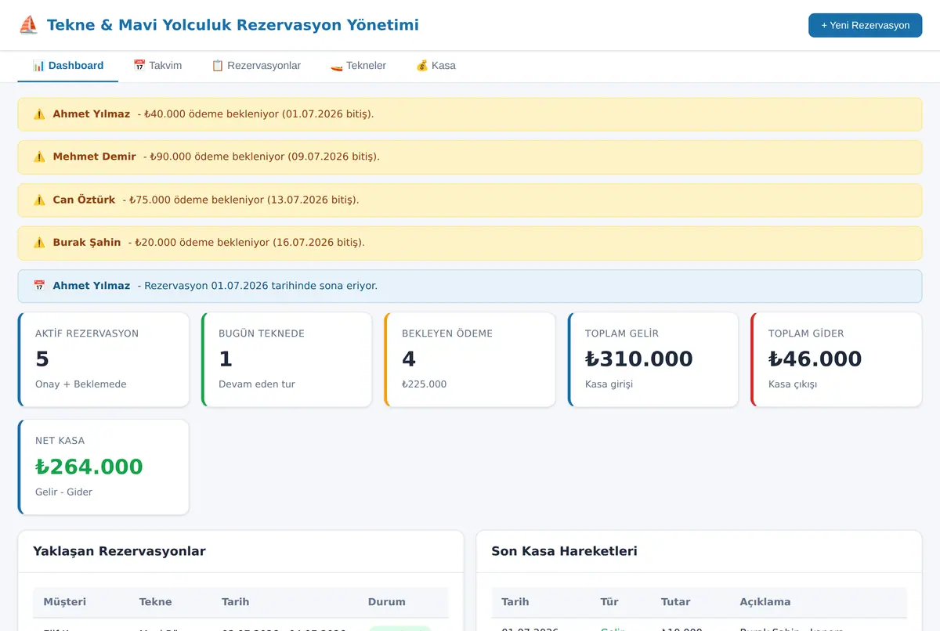Open the Dashboard tab
The image size is (940, 631).
[x=68, y=66]
